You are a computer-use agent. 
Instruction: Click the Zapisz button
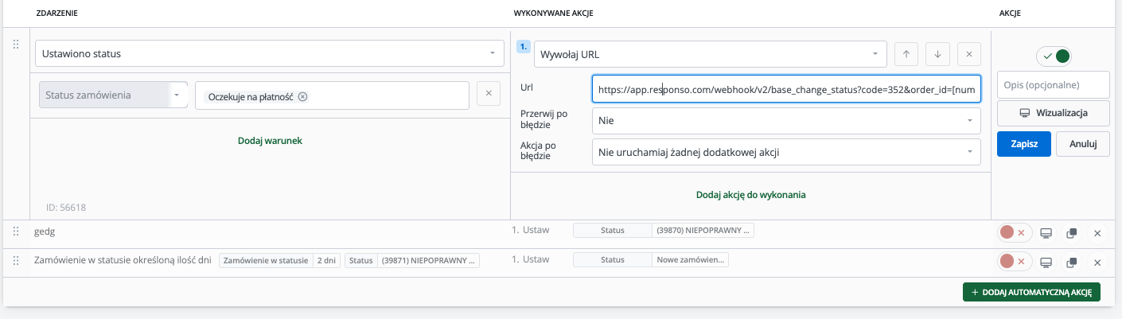1024,144
